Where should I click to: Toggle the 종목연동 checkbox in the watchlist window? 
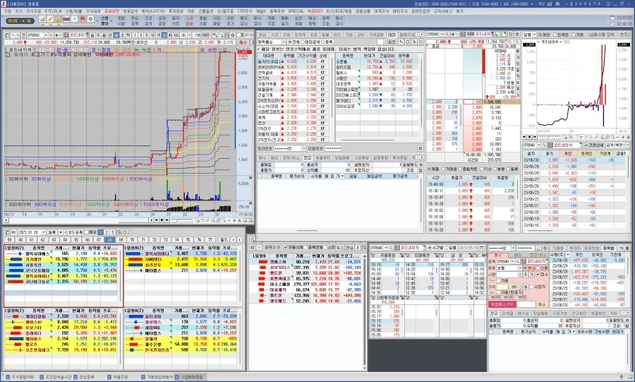(306, 248)
